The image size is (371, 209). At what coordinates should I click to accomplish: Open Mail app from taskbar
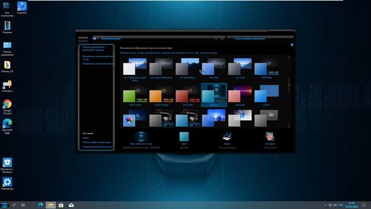[71, 205]
